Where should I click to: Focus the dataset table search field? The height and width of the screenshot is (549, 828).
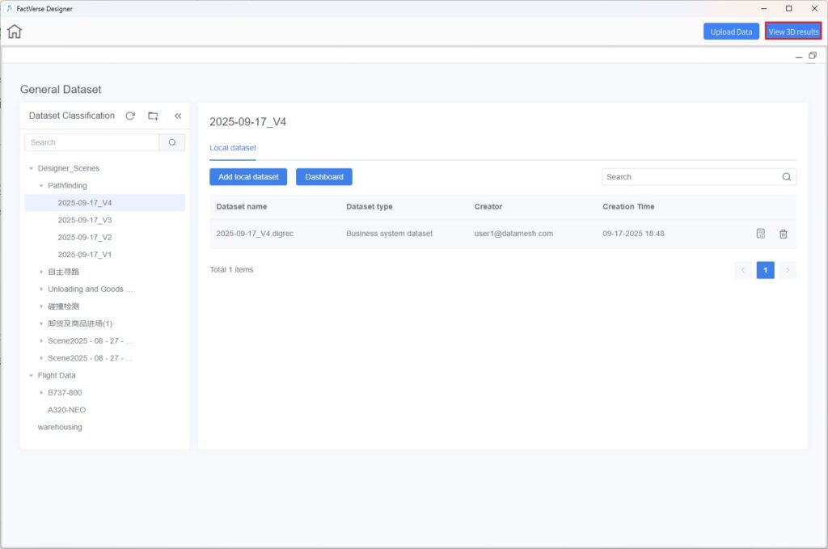tap(691, 177)
